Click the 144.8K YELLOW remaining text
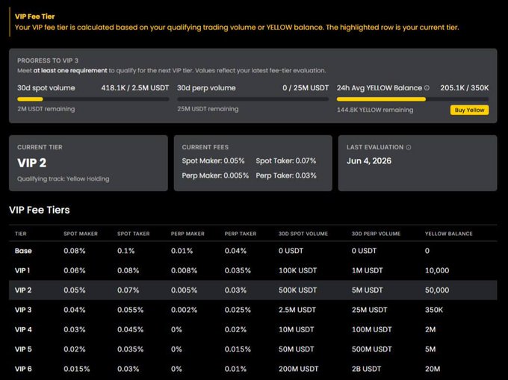This screenshot has height=380, width=508. [375, 110]
